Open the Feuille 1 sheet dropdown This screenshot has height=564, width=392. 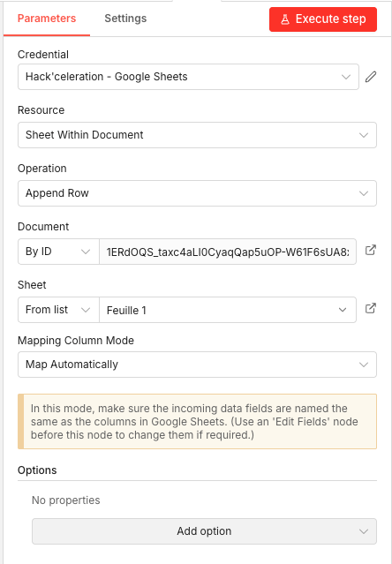click(228, 310)
